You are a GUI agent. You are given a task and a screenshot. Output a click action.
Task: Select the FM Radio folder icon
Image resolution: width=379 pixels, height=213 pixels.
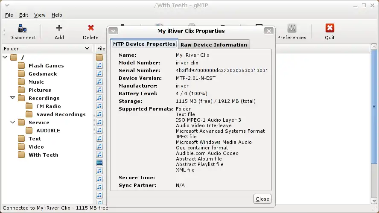point(29,106)
